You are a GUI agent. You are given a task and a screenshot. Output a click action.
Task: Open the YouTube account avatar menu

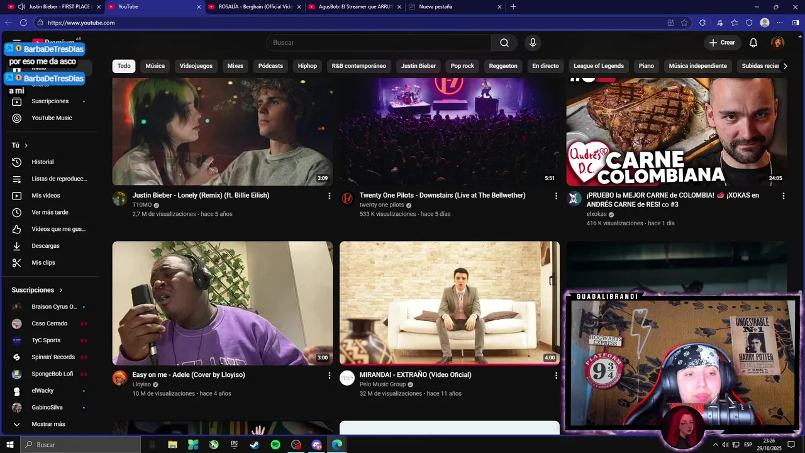[x=778, y=43]
